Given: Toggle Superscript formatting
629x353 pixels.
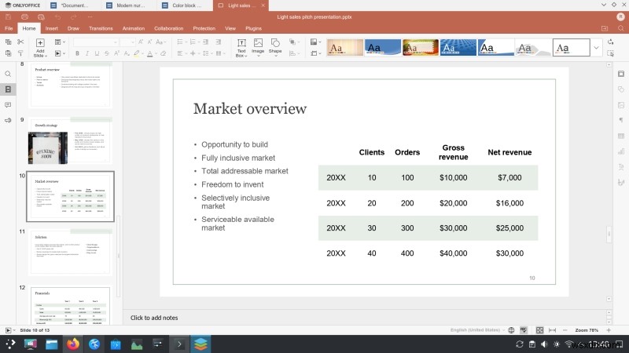Looking at the screenshot, I should pyautogui.click(x=116, y=53).
